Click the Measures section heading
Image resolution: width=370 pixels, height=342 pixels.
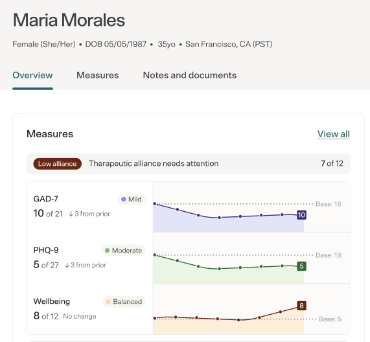click(x=50, y=134)
